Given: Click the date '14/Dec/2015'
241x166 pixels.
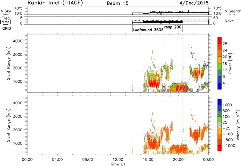Looking at the screenshot, I should point(192,3).
